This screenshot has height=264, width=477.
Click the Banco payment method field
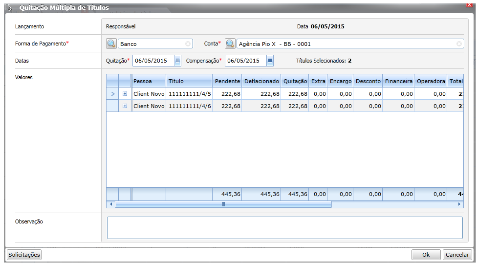tap(155, 44)
